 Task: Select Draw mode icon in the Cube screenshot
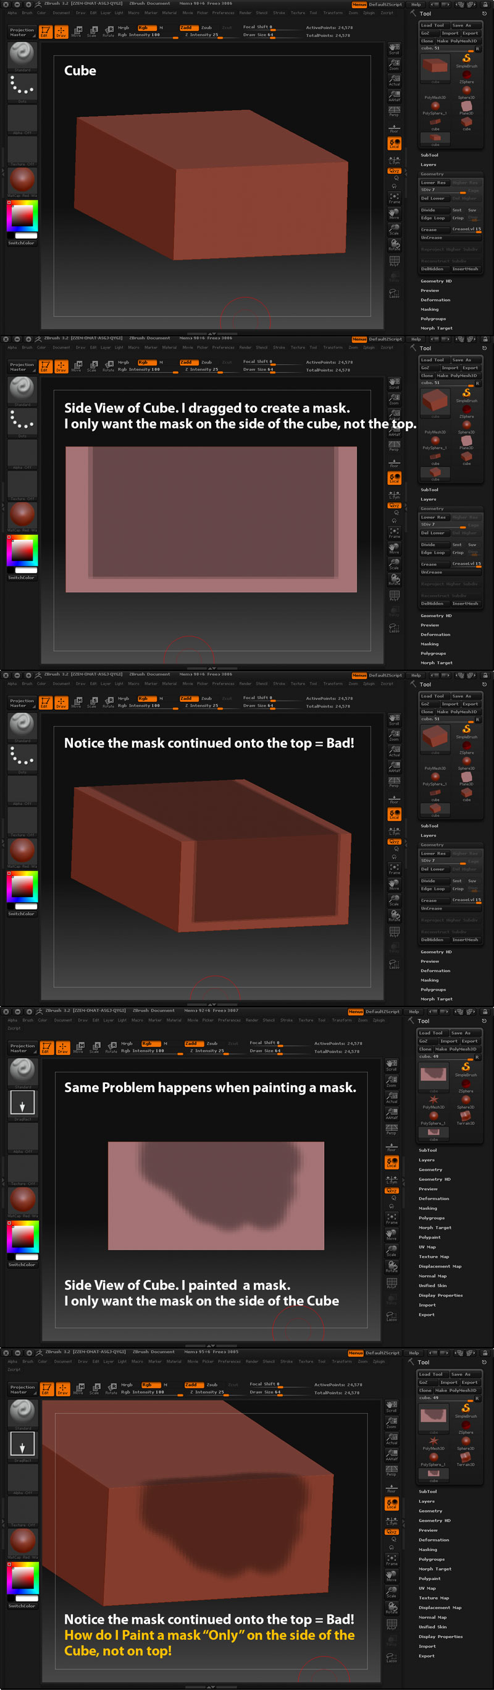[61, 31]
